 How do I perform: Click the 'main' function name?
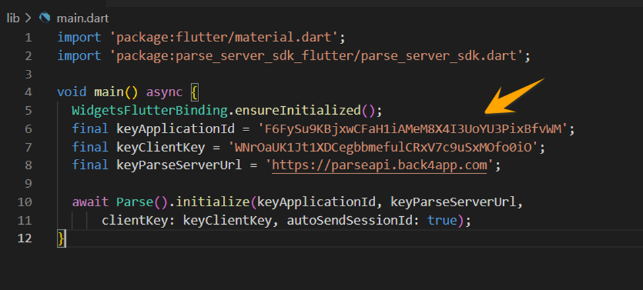pyautogui.click(x=104, y=92)
